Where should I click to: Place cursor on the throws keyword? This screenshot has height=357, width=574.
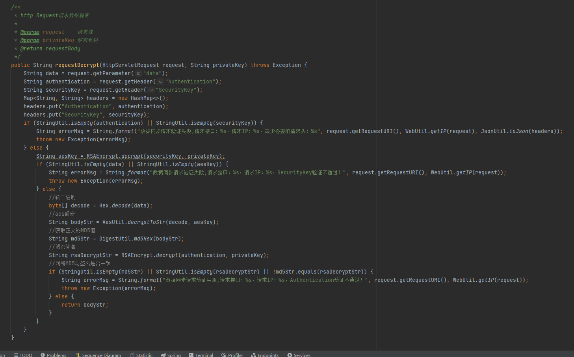(260, 65)
